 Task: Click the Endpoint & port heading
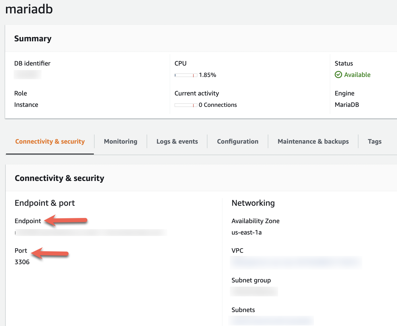(45, 203)
